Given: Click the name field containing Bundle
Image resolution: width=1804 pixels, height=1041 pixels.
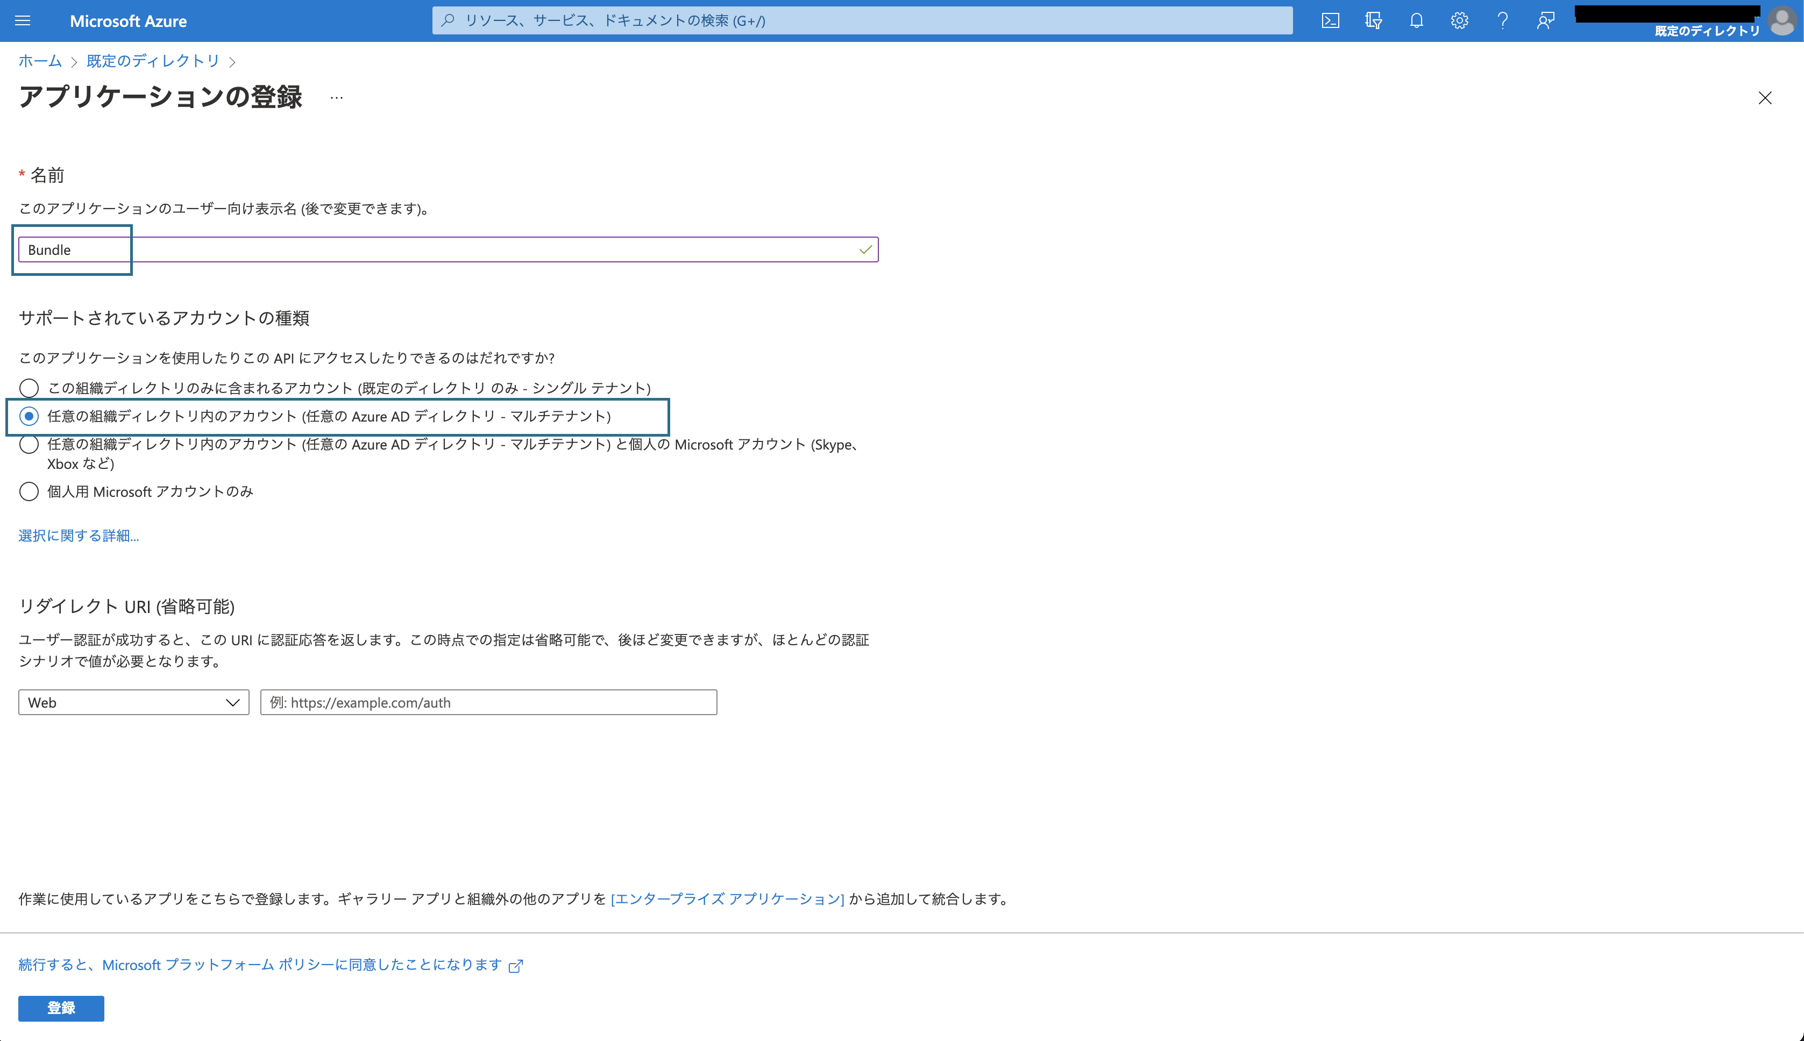Looking at the screenshot, I should point(449,249).
